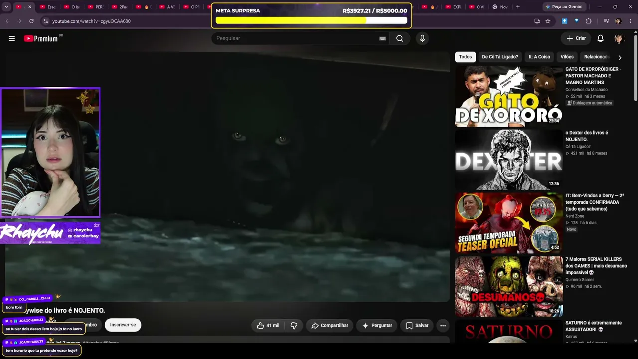
Task: Open YouTube notifications bell
Action: 601,38
